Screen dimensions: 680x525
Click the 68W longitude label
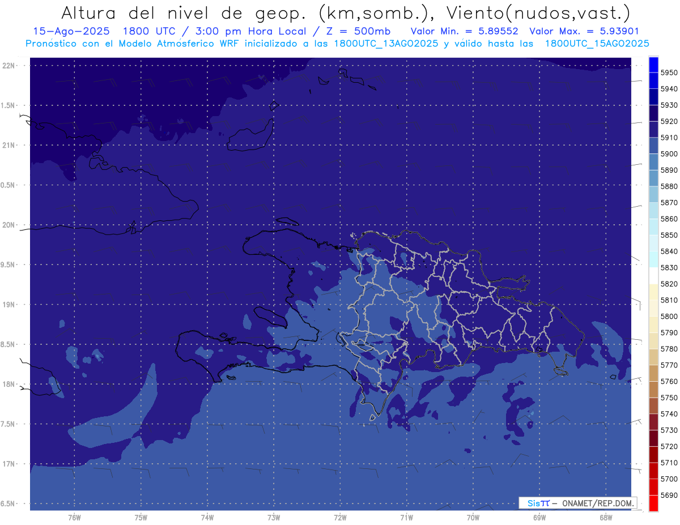click(606, 518)
